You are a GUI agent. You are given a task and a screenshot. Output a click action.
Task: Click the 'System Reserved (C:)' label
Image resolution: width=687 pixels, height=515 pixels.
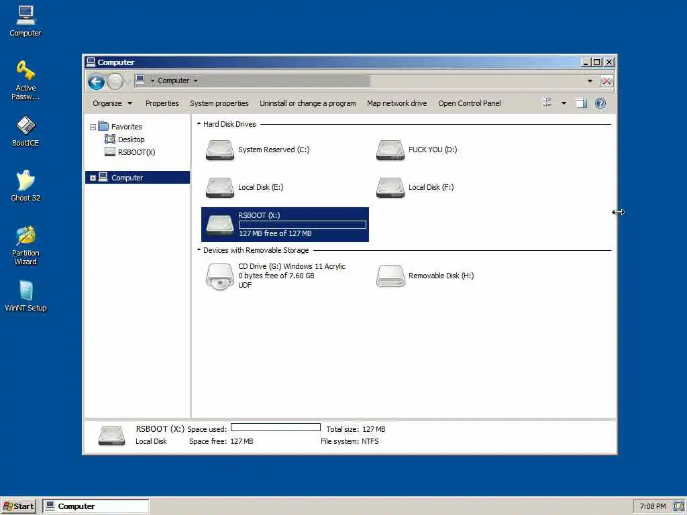click(x=274, y=150)
